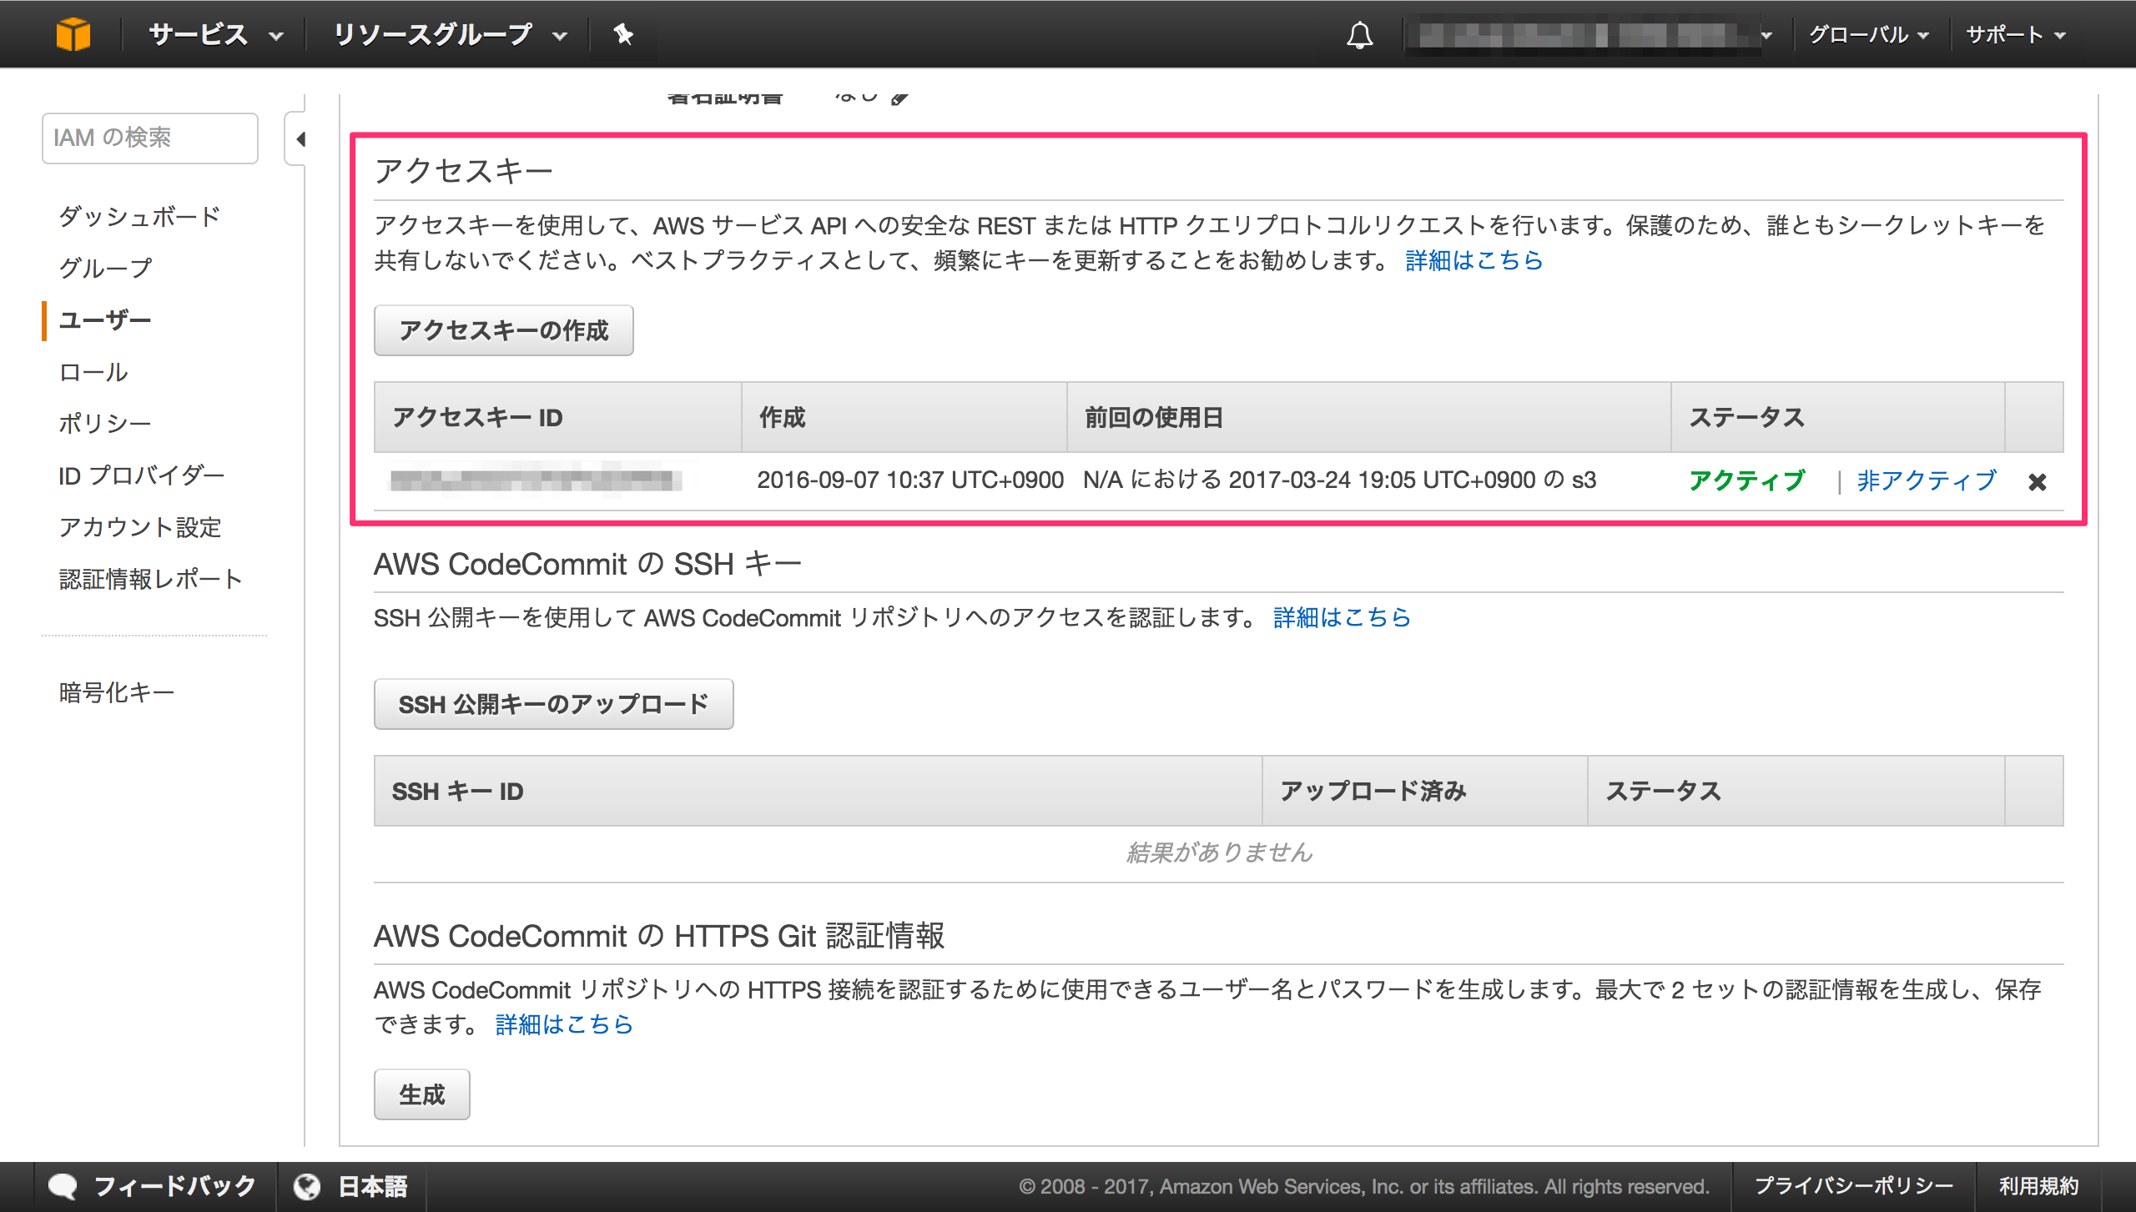Screen dimensions: 2136x1212
Task: Open the notifications bell
Action: click(1359, 35)
